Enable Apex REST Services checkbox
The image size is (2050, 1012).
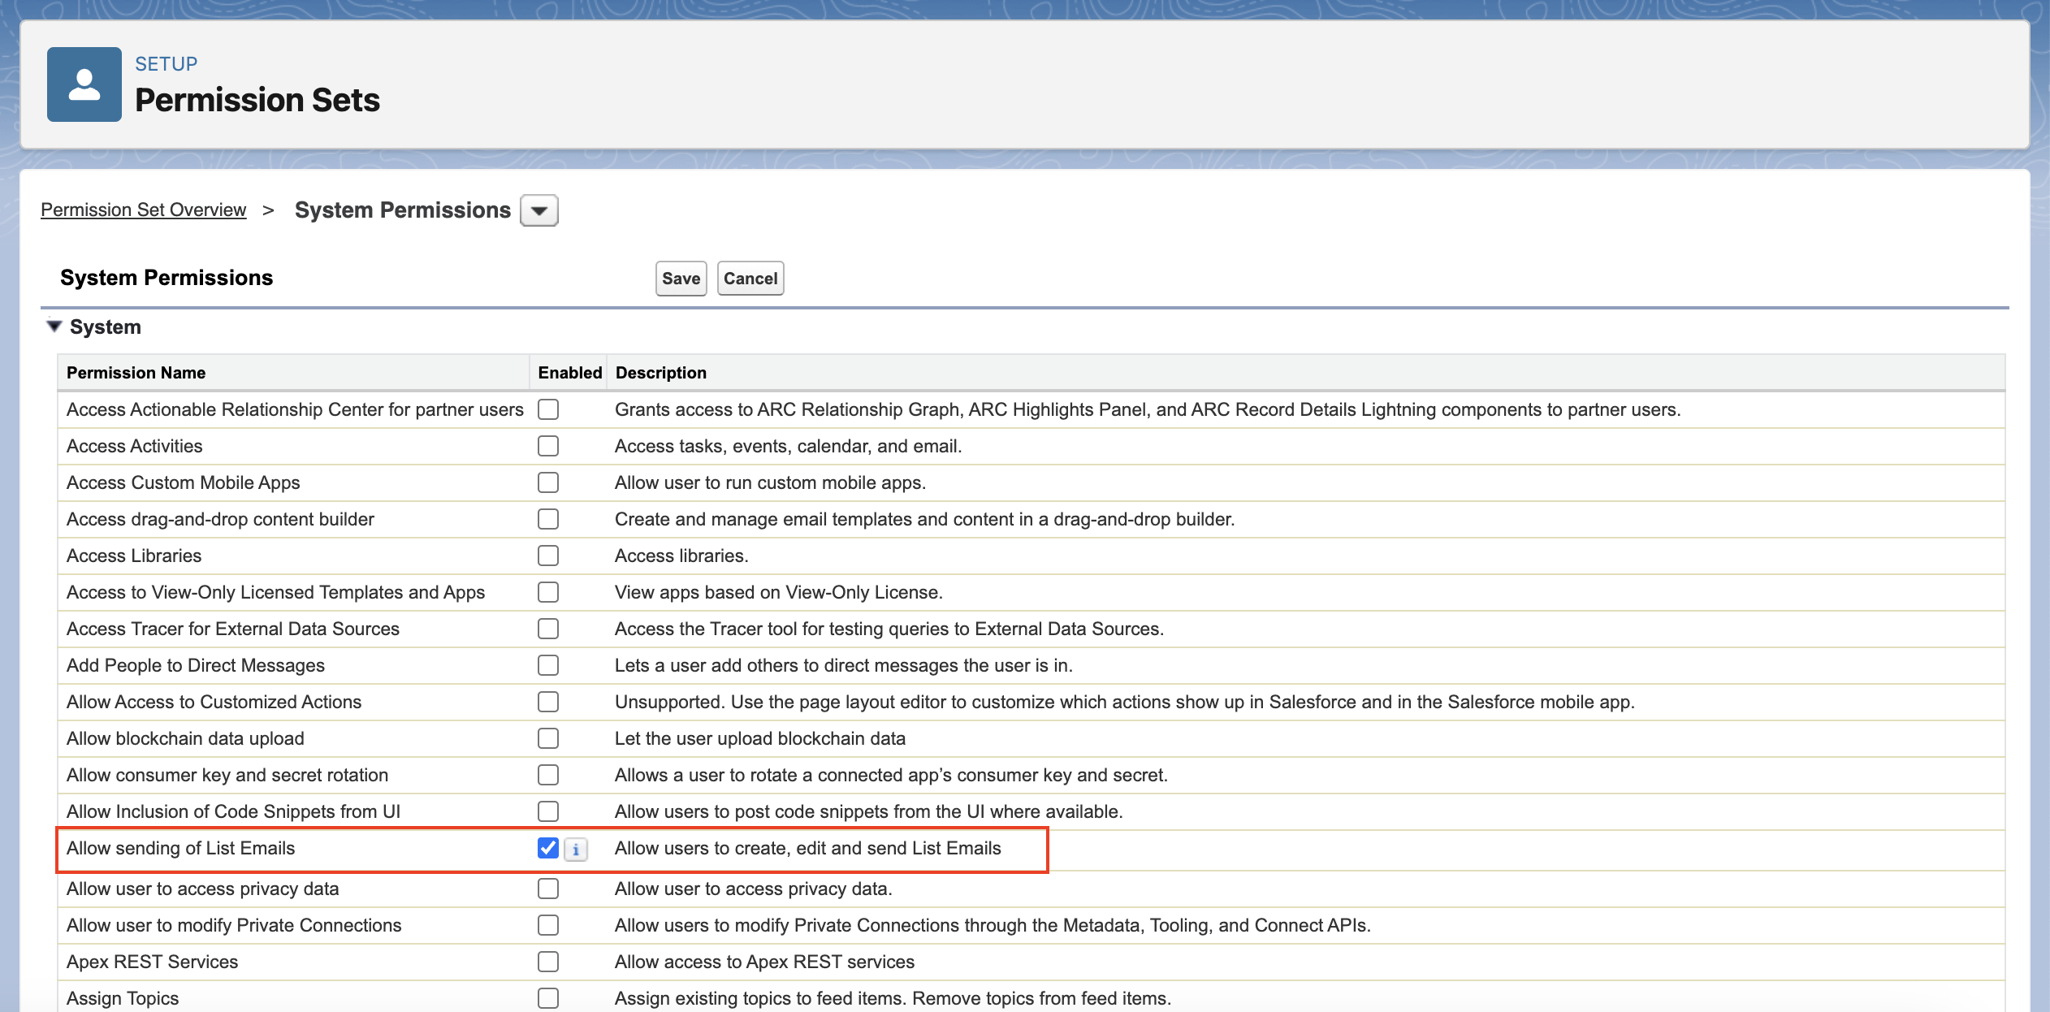pos(548,962)
